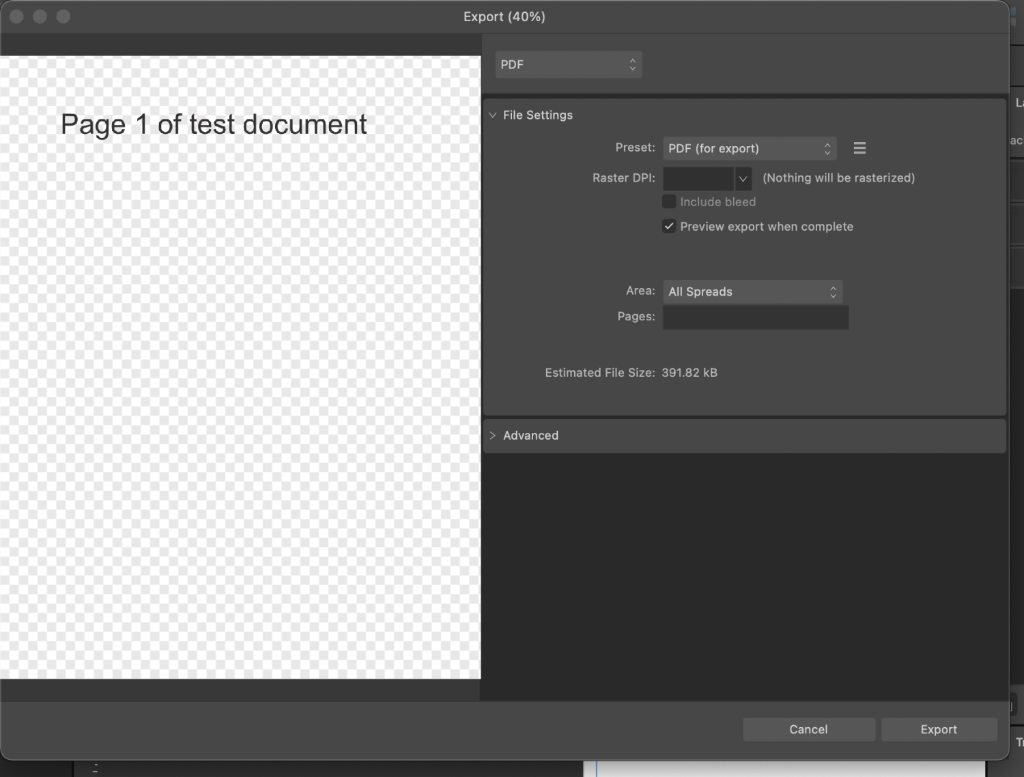Enable the Include bleed checkbox

click(x=669, y=201)
